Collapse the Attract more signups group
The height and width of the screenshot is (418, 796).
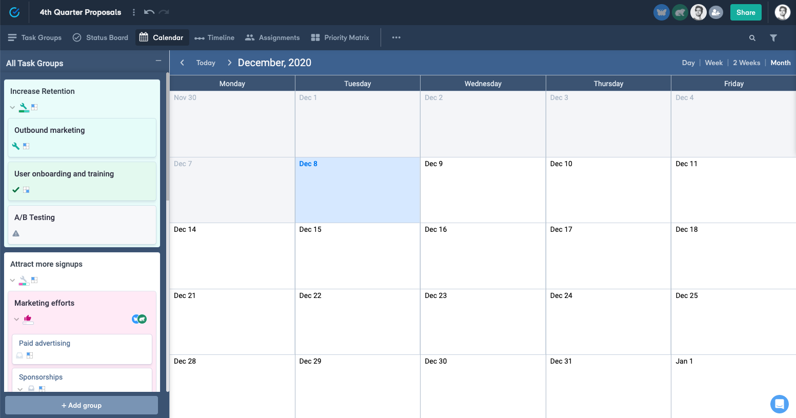[x=12, y=281]
